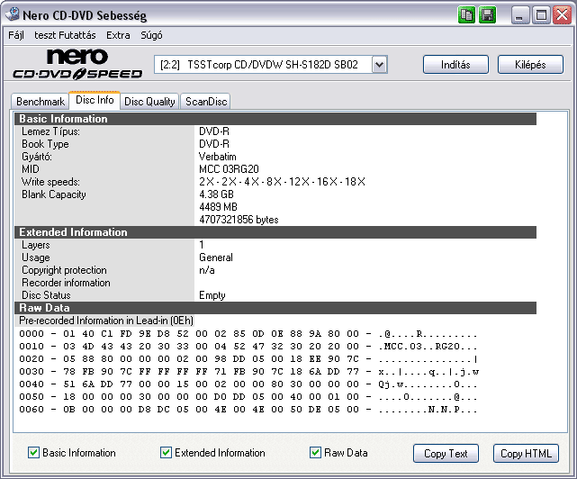Click the Nero disc app icon in title bar
Screen dimensions: 577x479
coord(13,14)
